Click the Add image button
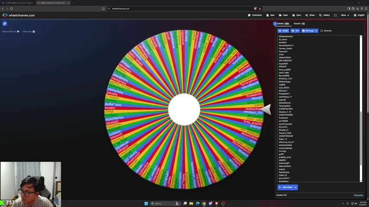Viewport: 369px width, 207px height. click(x=308, y=31)
